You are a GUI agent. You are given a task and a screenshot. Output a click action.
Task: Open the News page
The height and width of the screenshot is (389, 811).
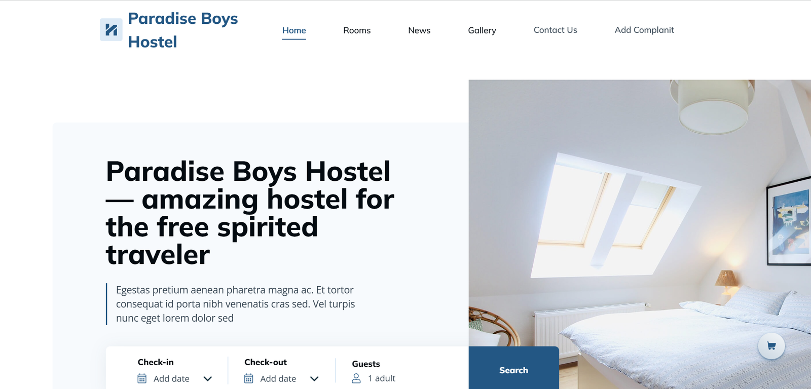(x=419, y=30)
